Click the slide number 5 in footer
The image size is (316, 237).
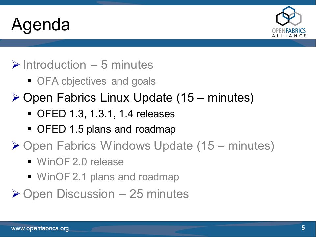[303, 228]
